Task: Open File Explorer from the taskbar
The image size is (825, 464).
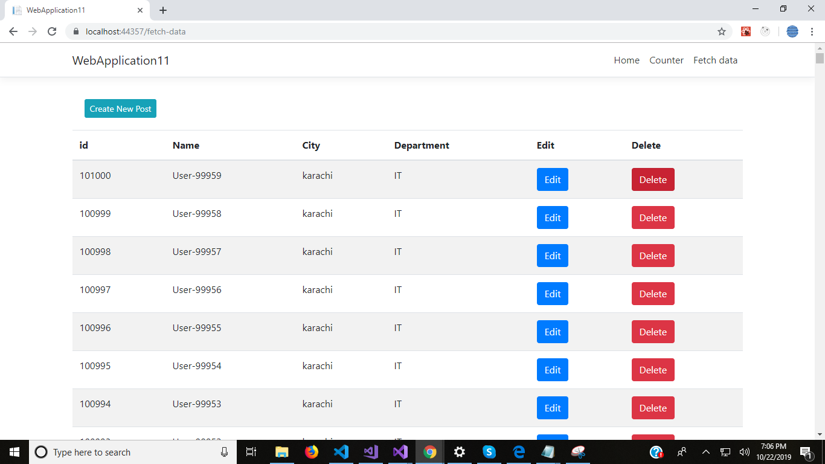Action: (x=282, y=452)
